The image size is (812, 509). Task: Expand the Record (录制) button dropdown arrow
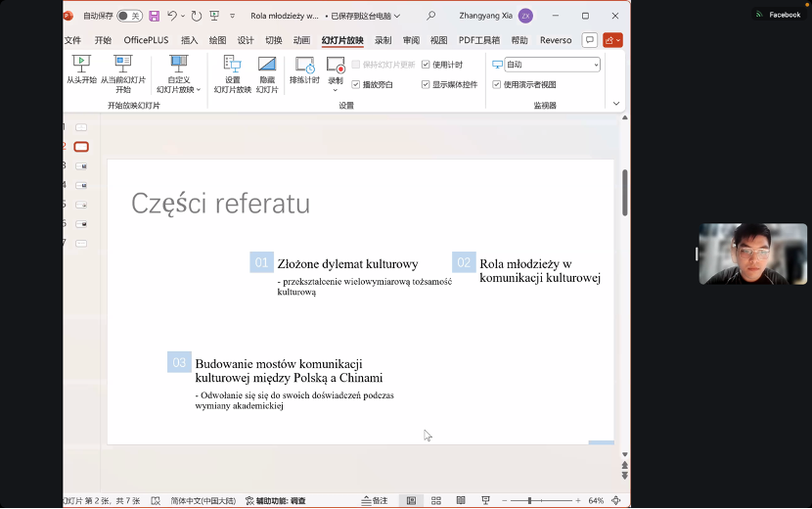coord(336,90)
